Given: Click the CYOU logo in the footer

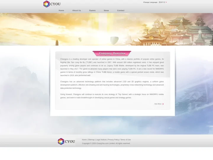Looking at the screenshot, I should [x=67, y=142].
